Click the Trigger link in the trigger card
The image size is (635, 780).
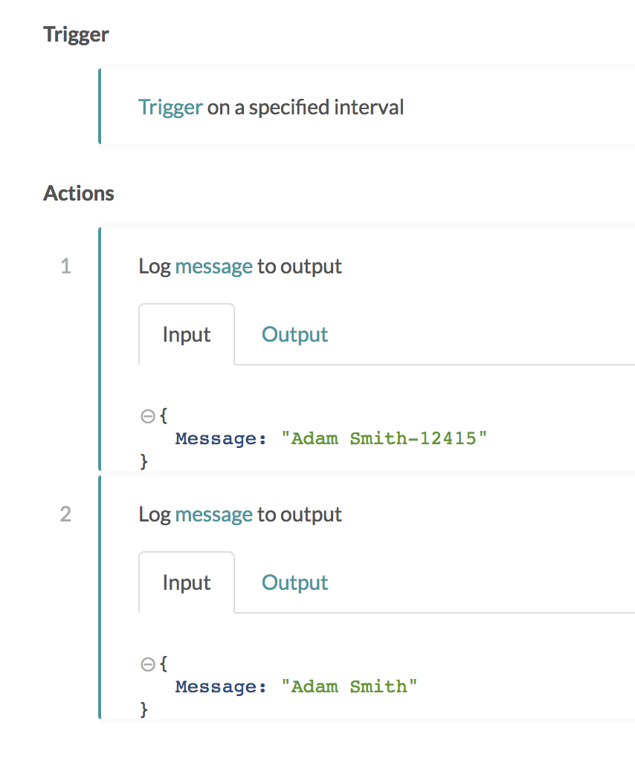(x=170, y=107)
